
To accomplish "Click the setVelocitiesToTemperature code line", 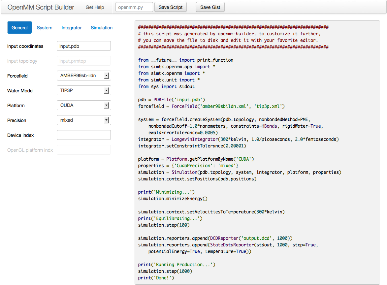I will [211, 212].
